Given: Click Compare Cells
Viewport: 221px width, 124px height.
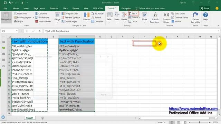Looking at the screenshot, I should (70, 13).
